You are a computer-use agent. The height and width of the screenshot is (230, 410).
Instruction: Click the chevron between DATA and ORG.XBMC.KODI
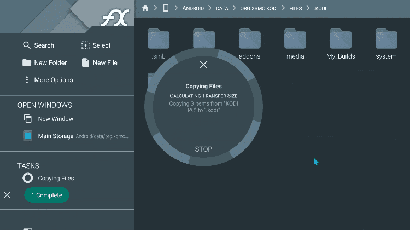coord(234,8)
